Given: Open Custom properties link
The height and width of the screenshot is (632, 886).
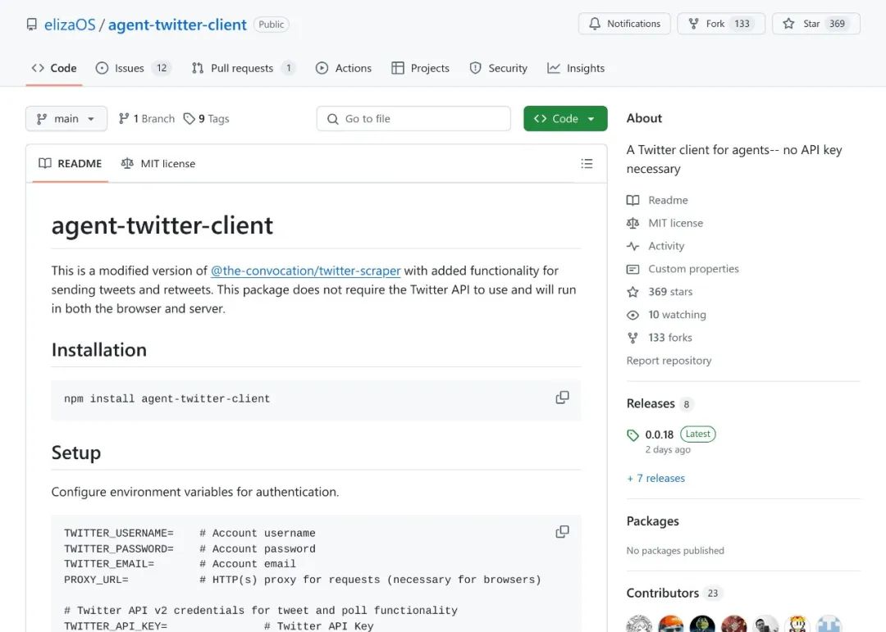Looking at the screenshot, I should pyautogui.click(x=683, y=270).
